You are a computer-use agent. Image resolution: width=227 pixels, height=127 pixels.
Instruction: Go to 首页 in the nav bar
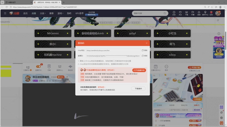[26, 13]
